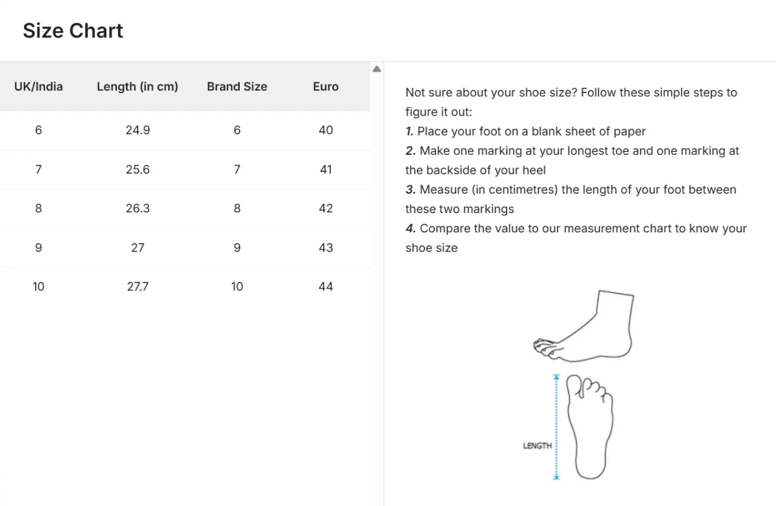Viewport: 776px width, 506px height.
Task: Select the Length (in cm) column header
Action: click(137, 87)
